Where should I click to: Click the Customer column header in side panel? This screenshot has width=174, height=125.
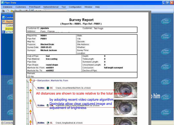coord(9,26)
